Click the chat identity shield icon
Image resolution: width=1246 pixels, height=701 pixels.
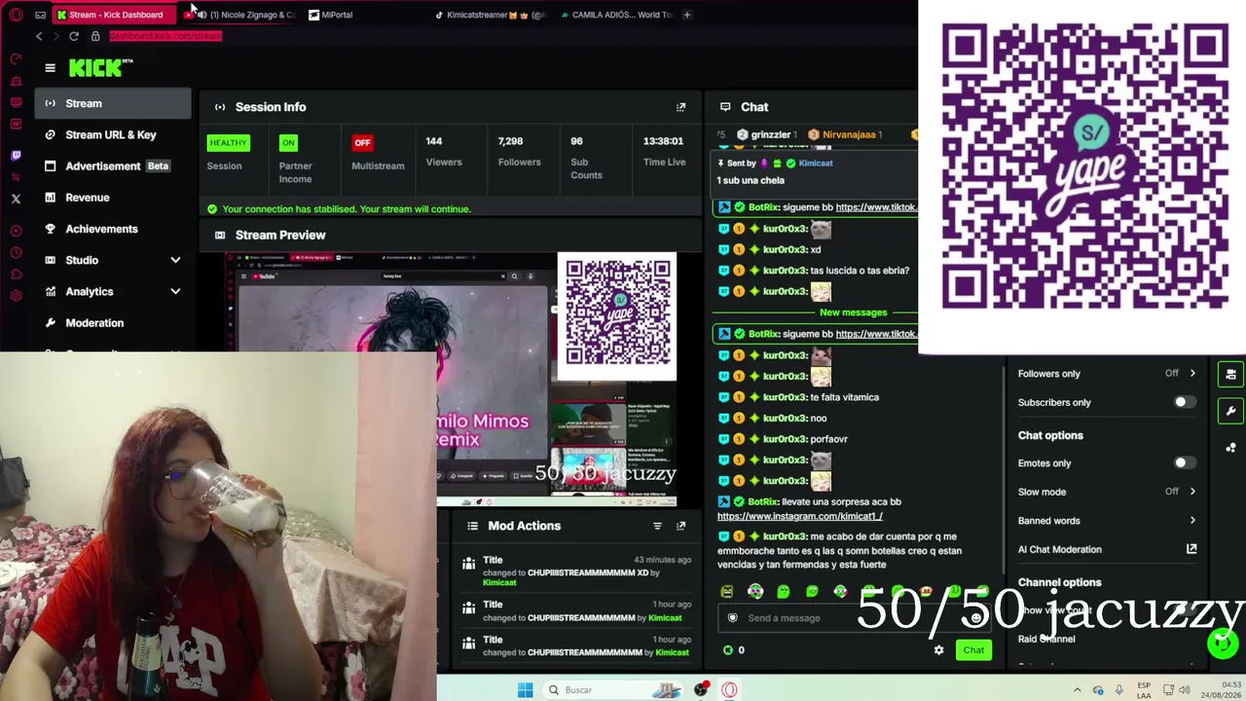(x=732, y=617)
